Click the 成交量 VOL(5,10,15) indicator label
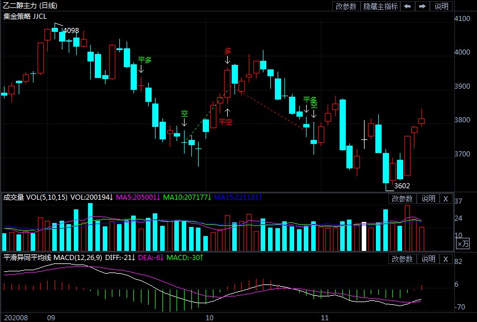 pos(35,197)
